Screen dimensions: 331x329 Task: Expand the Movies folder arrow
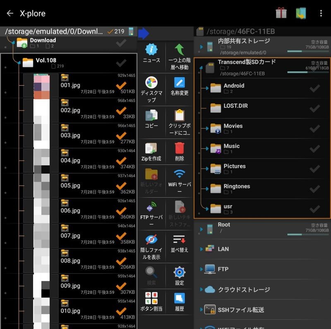(207, 129)
